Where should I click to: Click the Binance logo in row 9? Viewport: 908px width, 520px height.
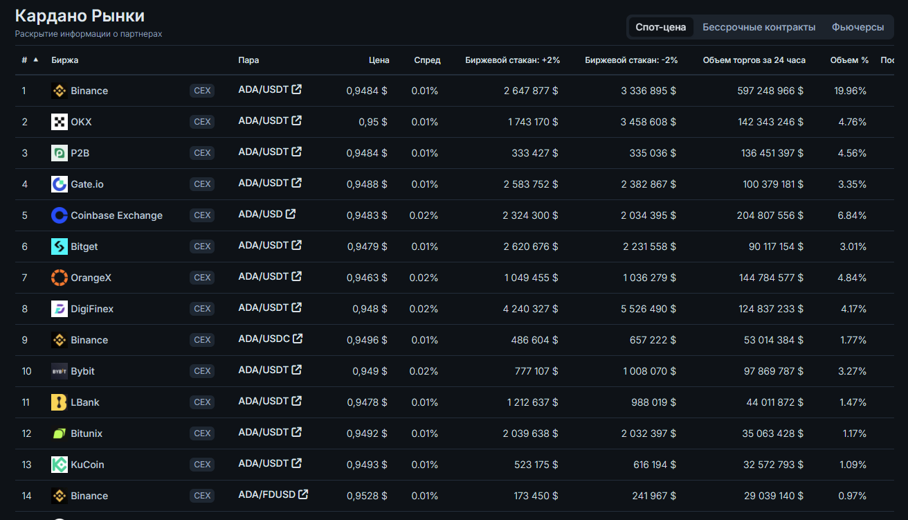[x=60, y=340]
